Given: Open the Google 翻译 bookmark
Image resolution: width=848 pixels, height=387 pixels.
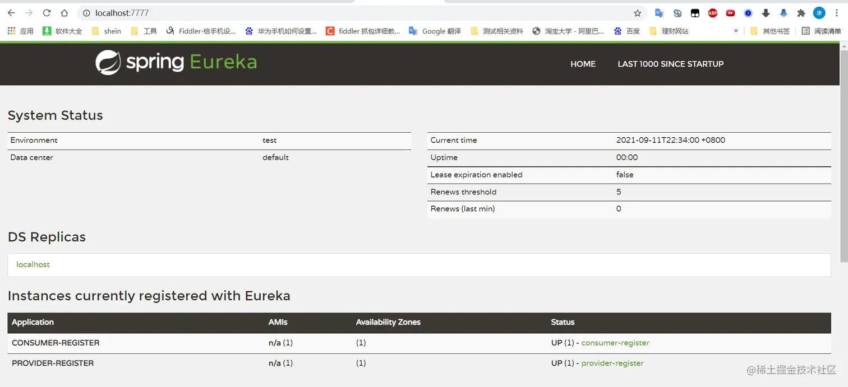Looking at the screenshot, I should coord(435,31).
